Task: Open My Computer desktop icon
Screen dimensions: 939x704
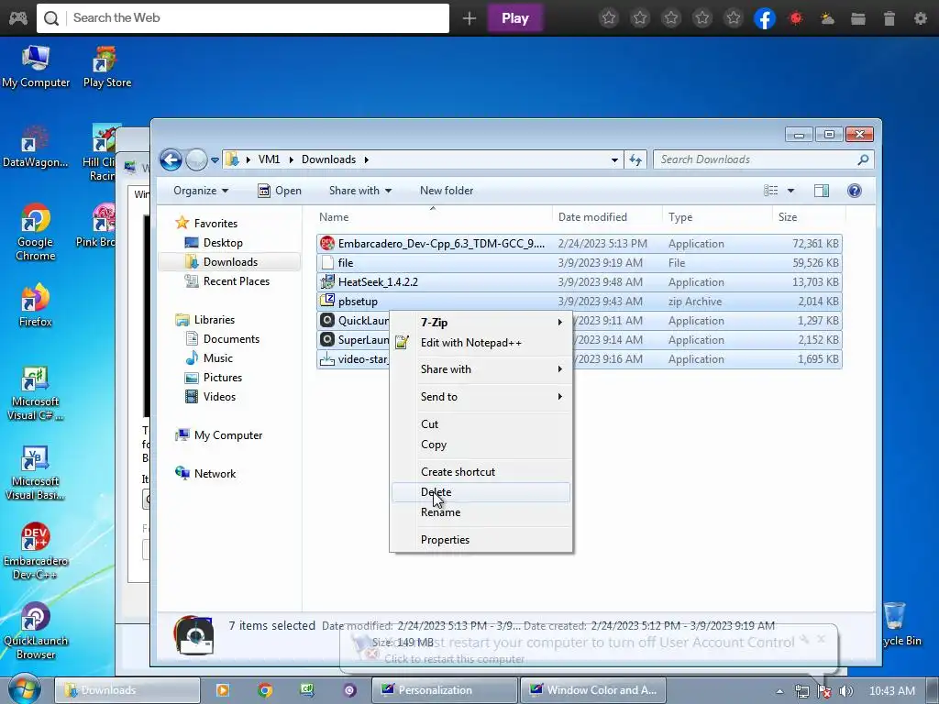Action: tap(36, 67)
